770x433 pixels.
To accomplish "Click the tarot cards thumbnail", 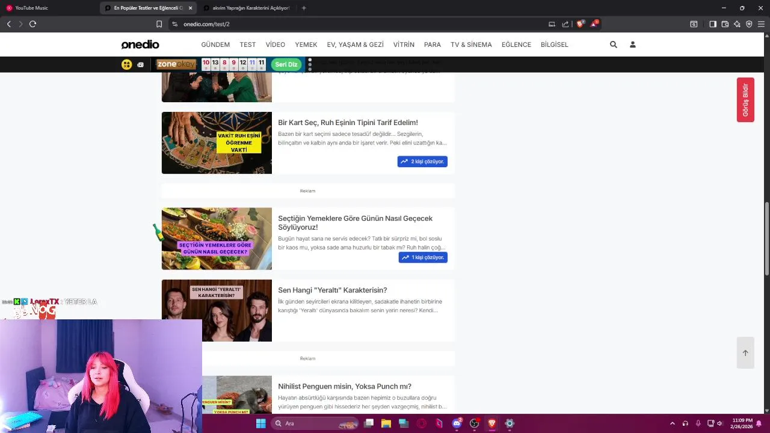I will coord(217,143).
